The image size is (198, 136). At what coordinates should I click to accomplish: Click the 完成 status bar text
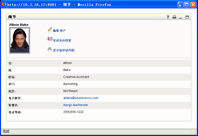coord(6,132)
